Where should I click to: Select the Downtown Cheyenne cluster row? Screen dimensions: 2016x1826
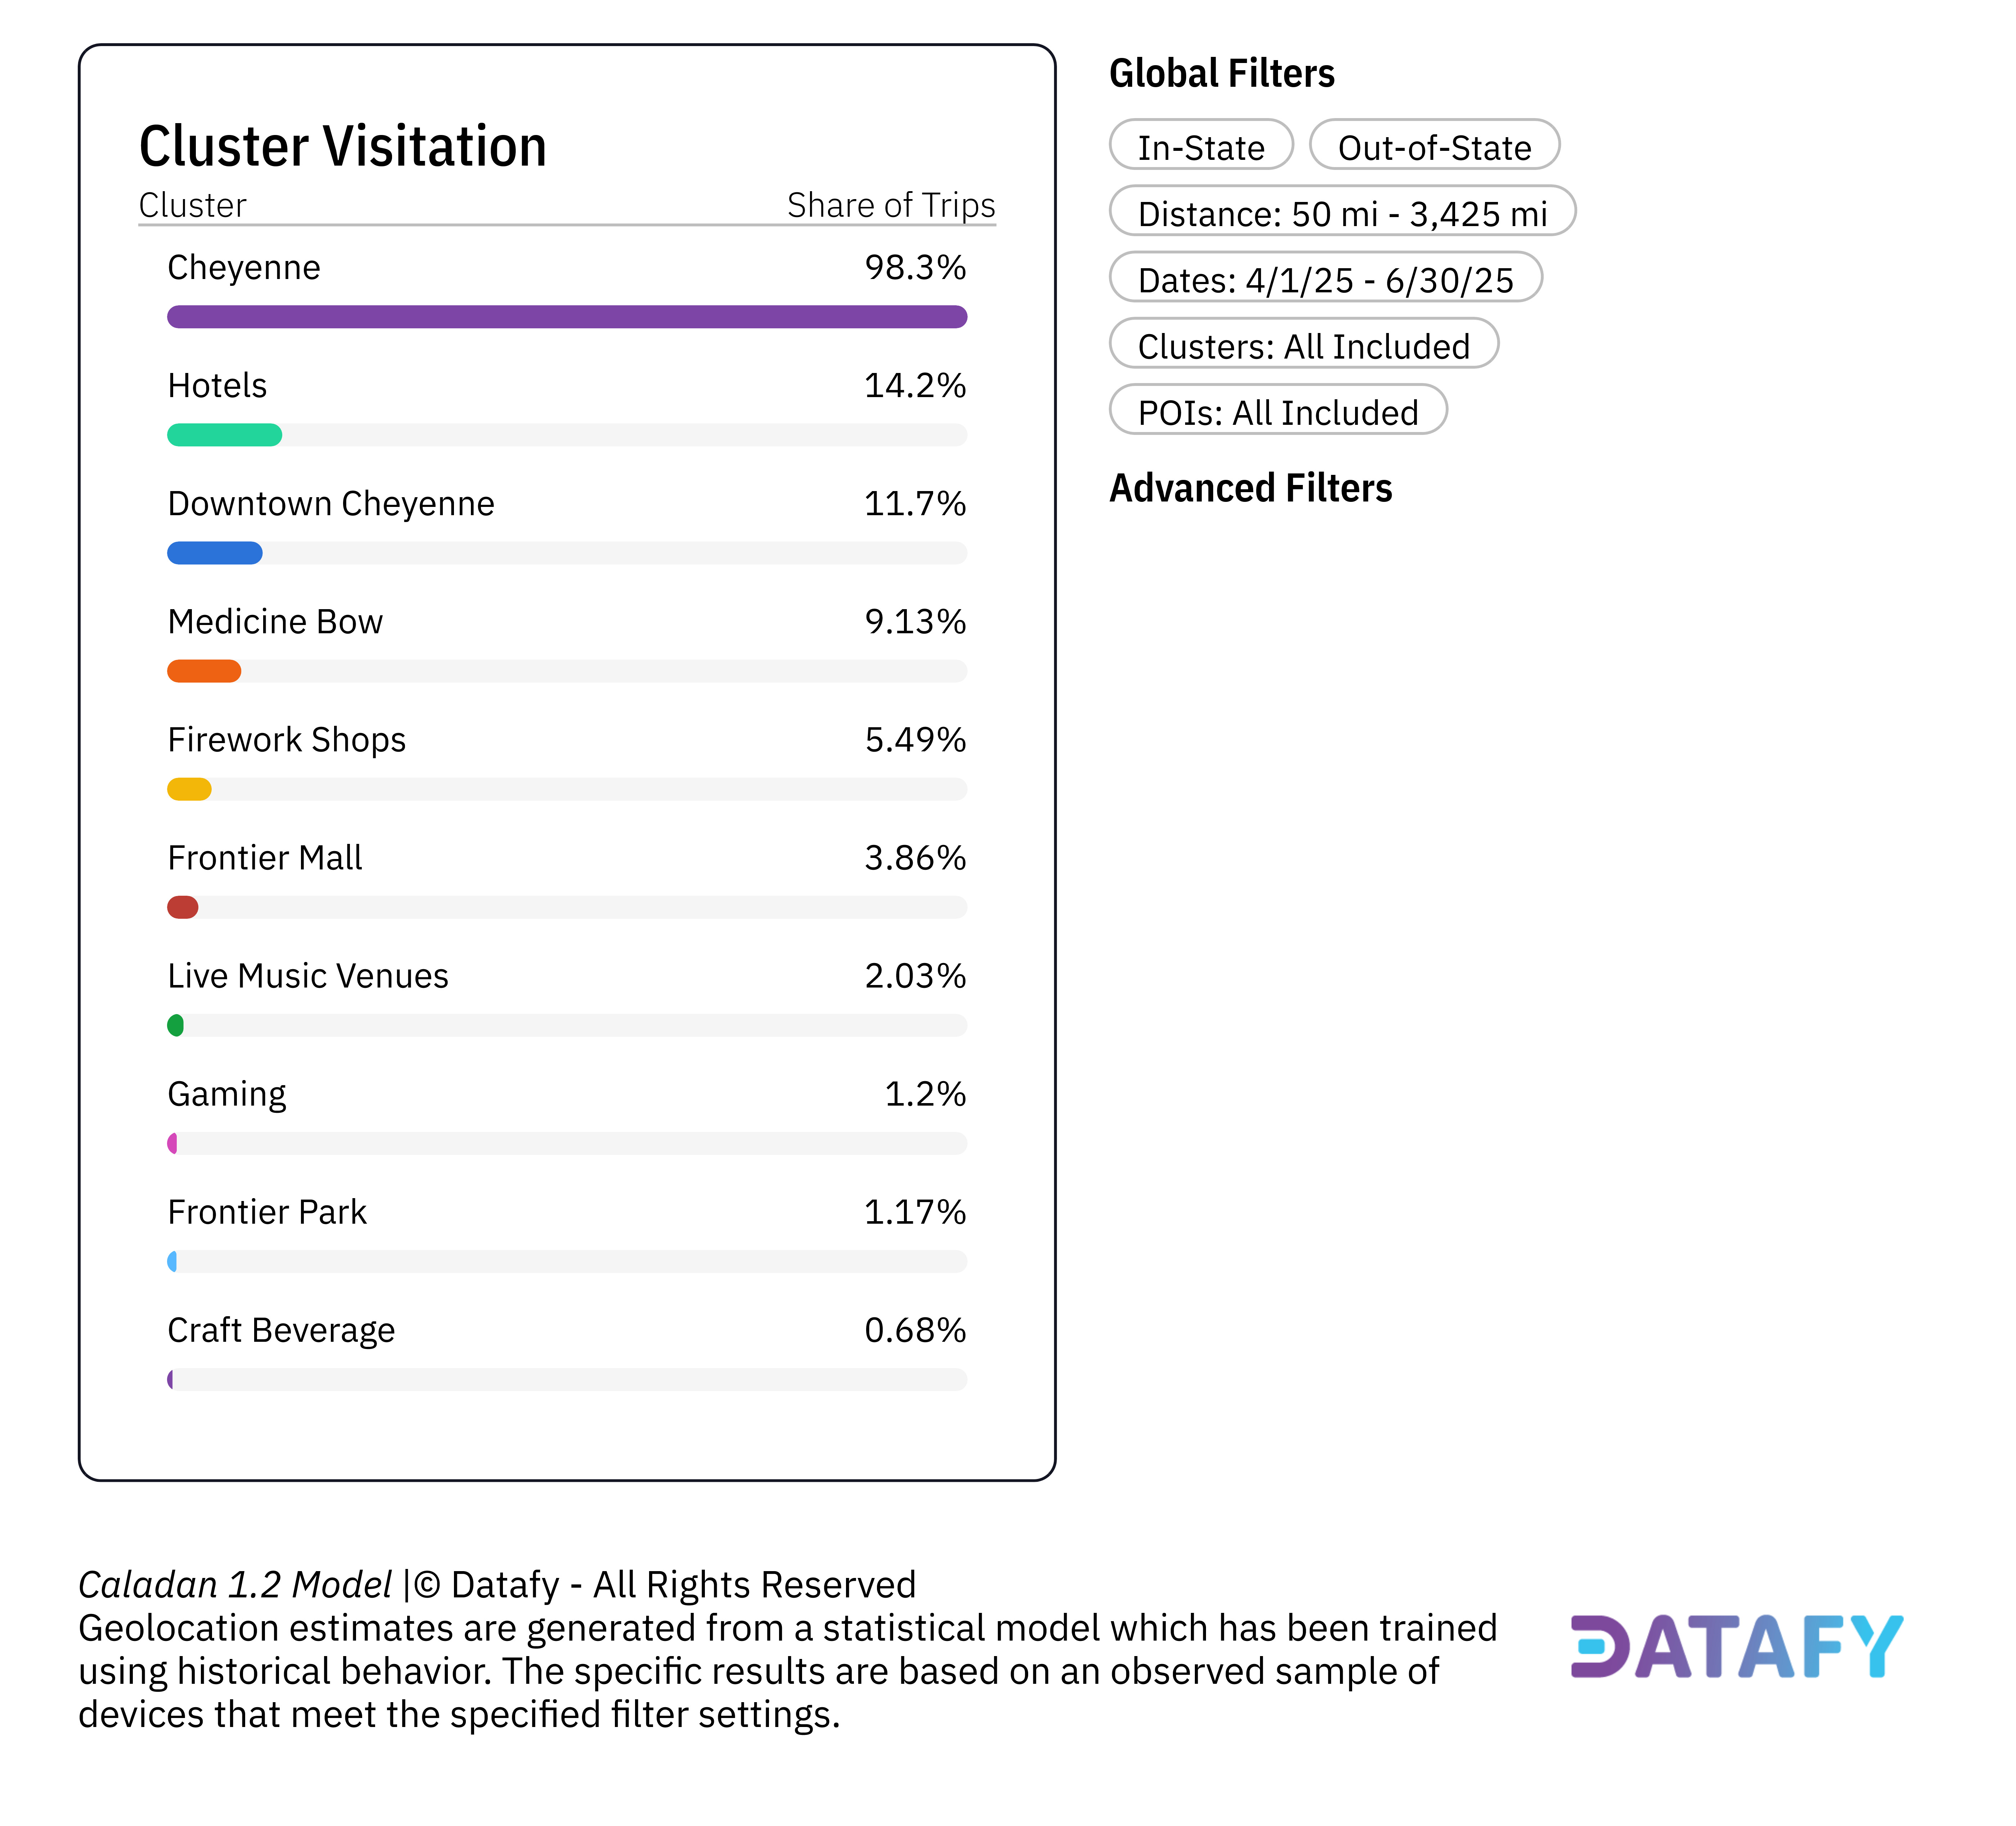[331, 503]
